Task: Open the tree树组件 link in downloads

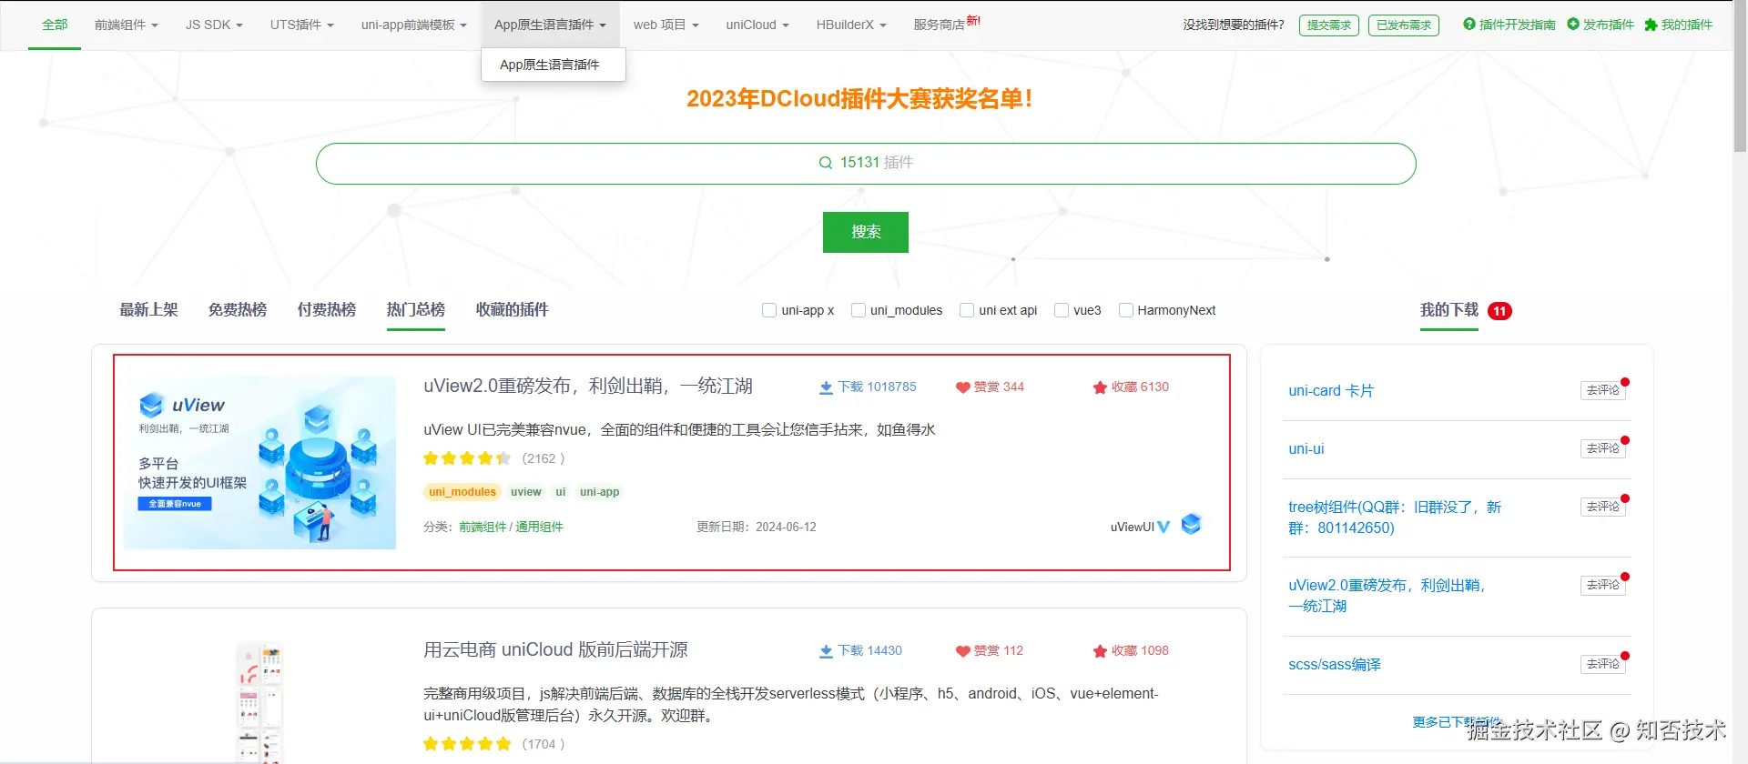Action: coord(1395,518)
